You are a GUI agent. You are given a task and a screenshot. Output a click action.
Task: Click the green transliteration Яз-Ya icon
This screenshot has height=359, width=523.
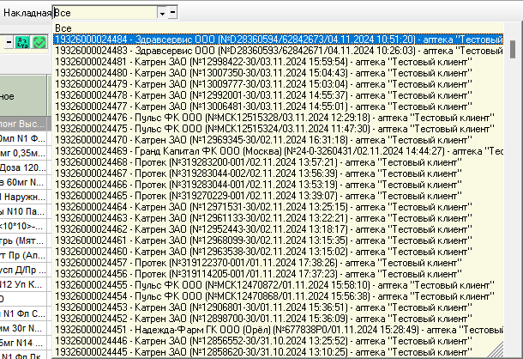[22, 42]
